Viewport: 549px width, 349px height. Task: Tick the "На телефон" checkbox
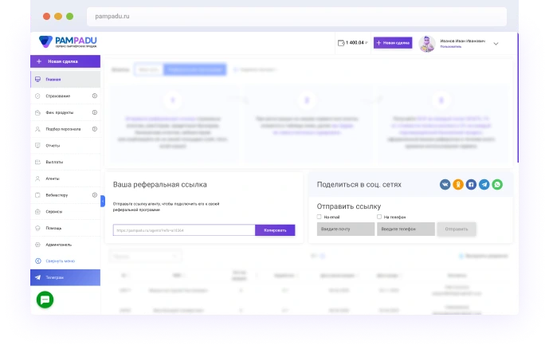coord(379,217)
